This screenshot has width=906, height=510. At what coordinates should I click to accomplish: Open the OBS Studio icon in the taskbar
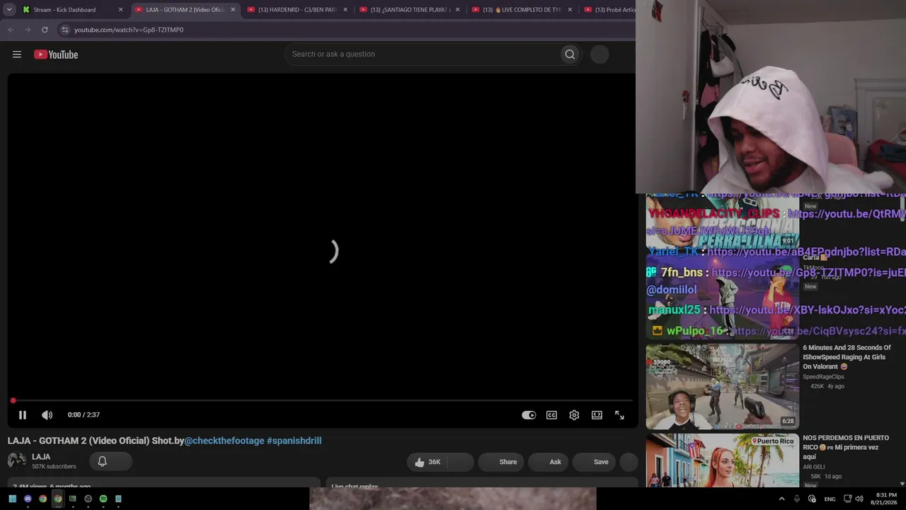pyautogui.click(x=88, y=499)
